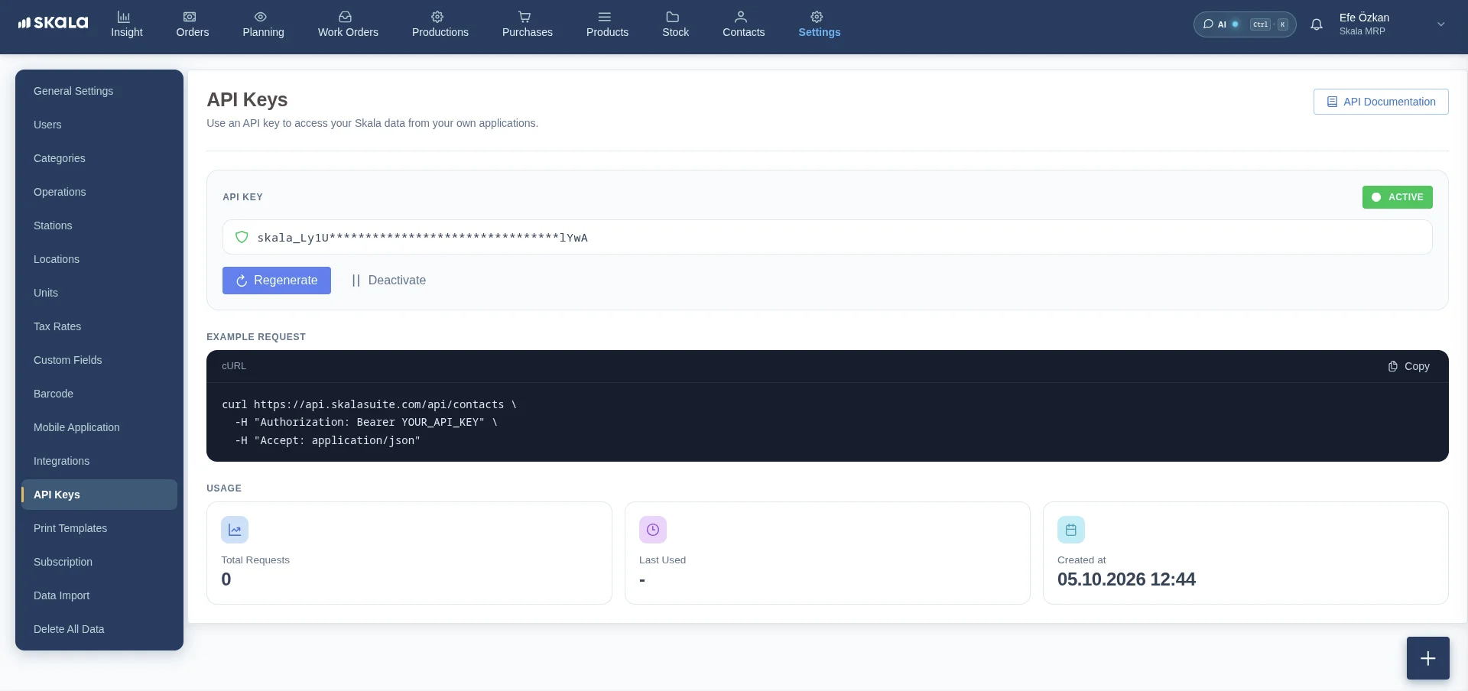Copy the cURL example request
The height and width of the screenshot is (691, 1468).
(1409, 366)
